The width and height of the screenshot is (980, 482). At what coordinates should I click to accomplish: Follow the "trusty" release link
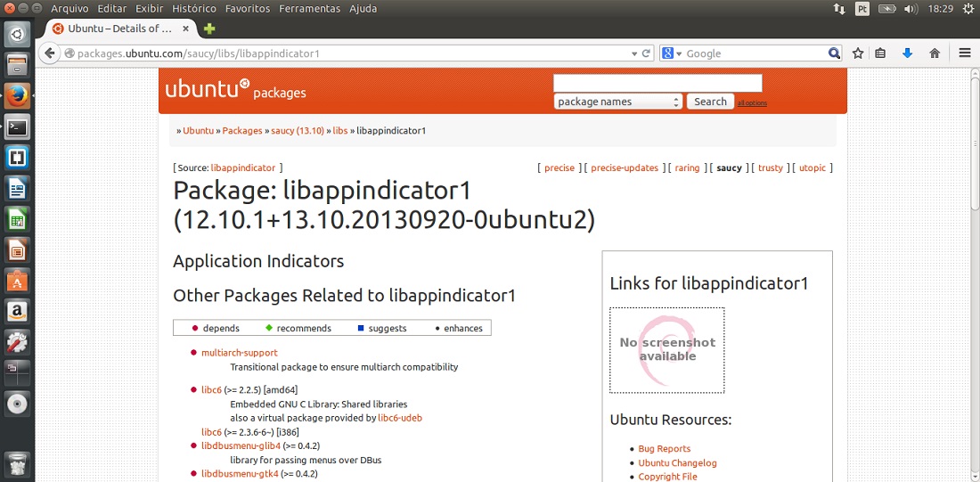click(x=771, y=167)
